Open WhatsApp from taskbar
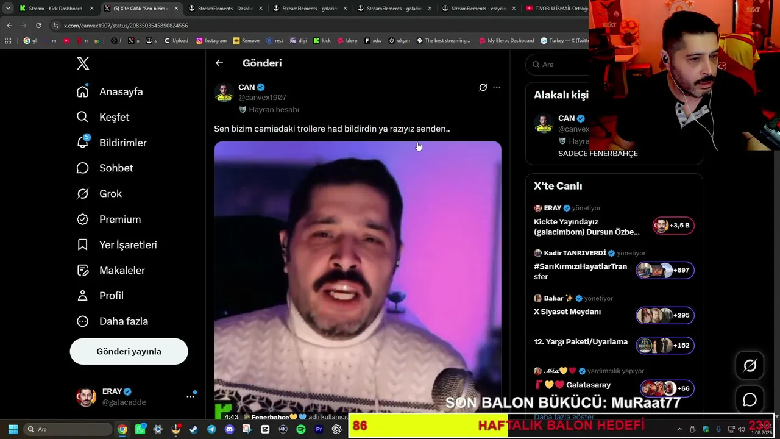This screenshot has height=439, width=780. pyautogui.click(x=140, y=429)
